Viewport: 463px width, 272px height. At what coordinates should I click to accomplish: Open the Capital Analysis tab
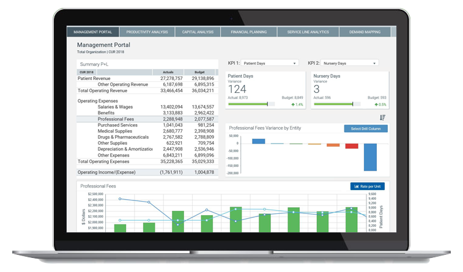(198, 32)
